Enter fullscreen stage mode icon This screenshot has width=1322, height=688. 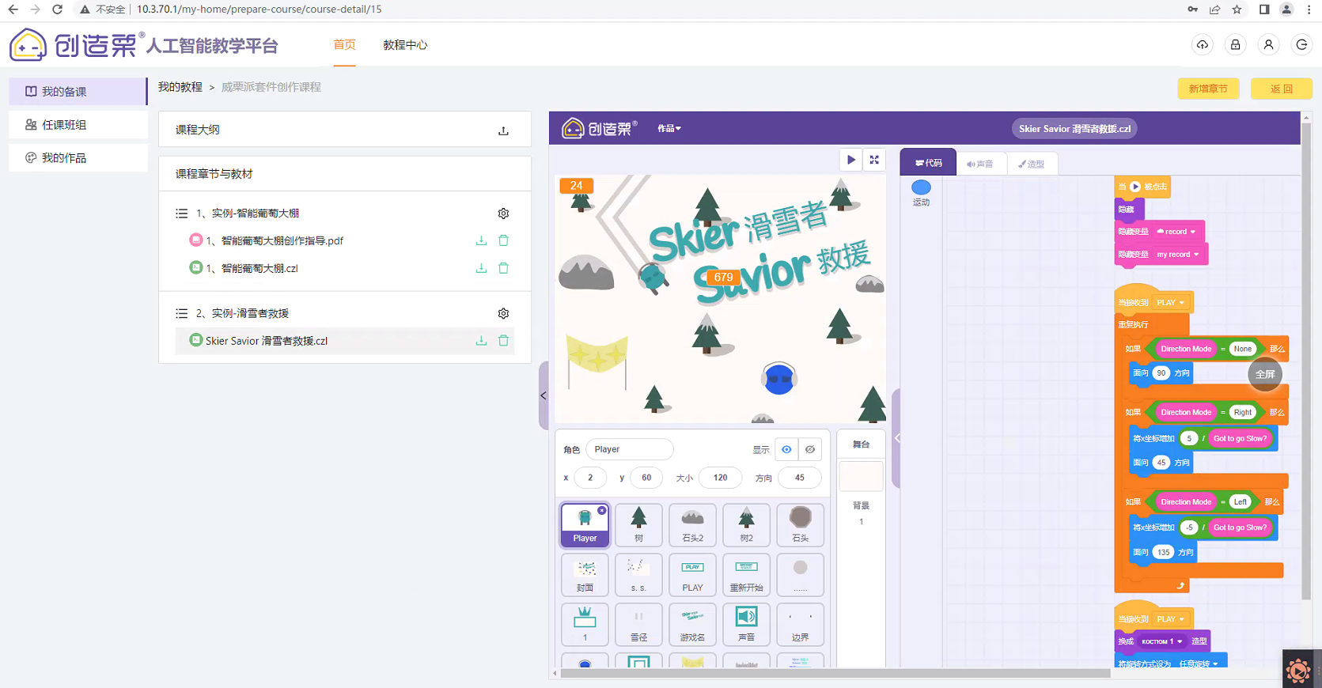[874, 160]
